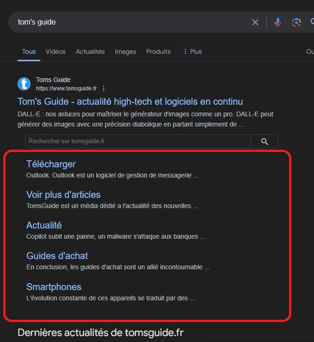Open the Tom's Guide main result title link

coord(130,101)
